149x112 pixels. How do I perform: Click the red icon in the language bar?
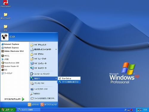point(131,110)
